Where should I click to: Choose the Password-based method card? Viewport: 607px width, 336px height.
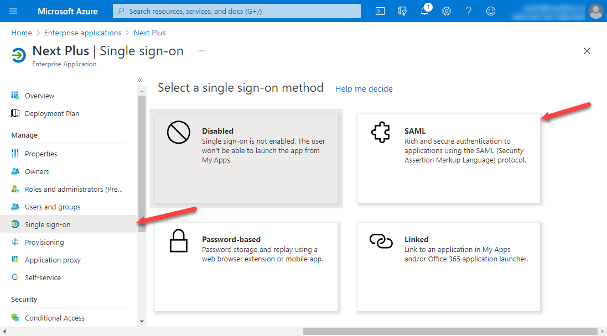[x=246, y=267]
